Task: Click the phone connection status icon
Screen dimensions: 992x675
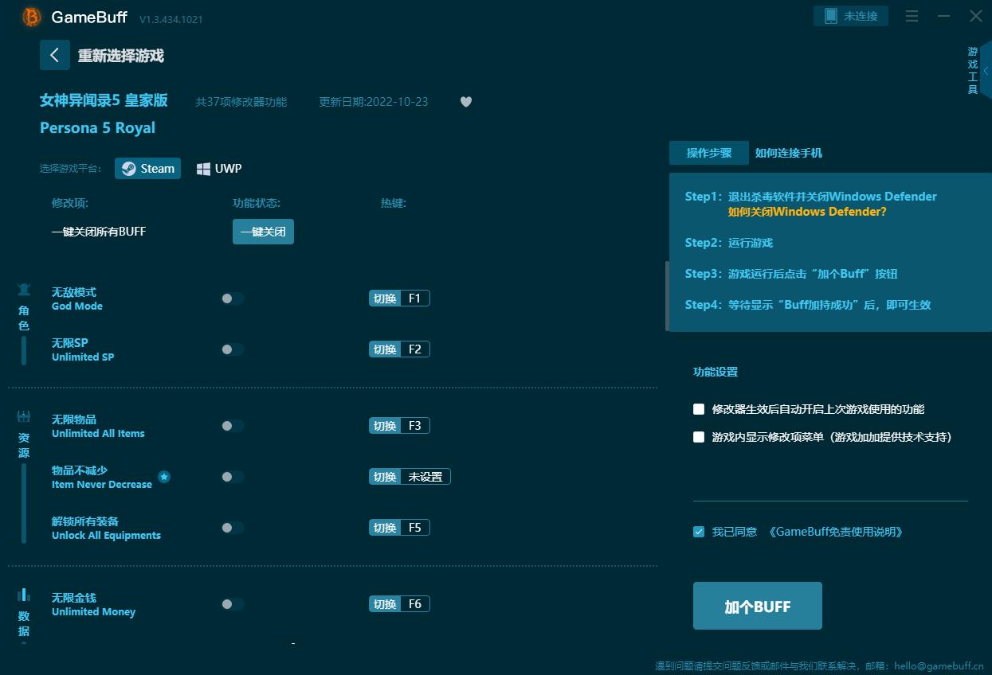Action: [x=831, y=16]
